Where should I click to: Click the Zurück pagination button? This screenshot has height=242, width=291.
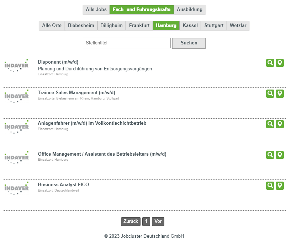(130, 221)
